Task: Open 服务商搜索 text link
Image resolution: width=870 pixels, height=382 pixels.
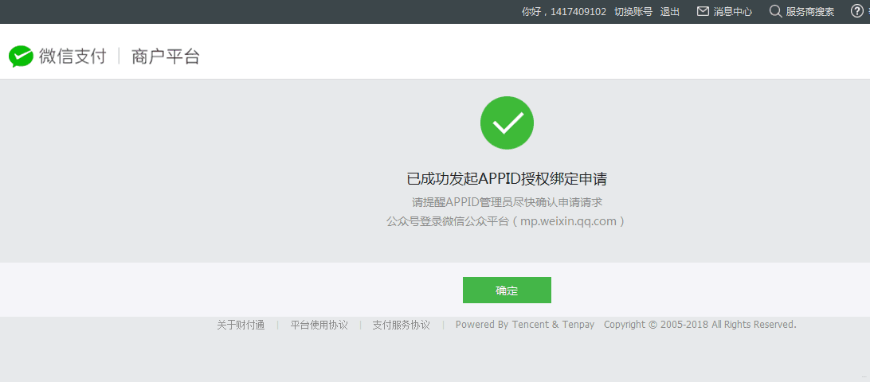Action: pyautogui.click(x=810, y=12)
